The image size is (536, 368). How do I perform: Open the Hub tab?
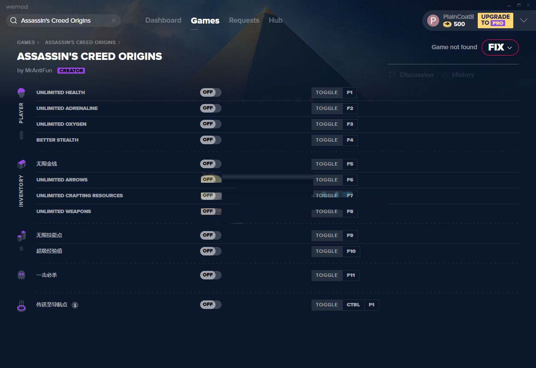(x=275, y=21)
